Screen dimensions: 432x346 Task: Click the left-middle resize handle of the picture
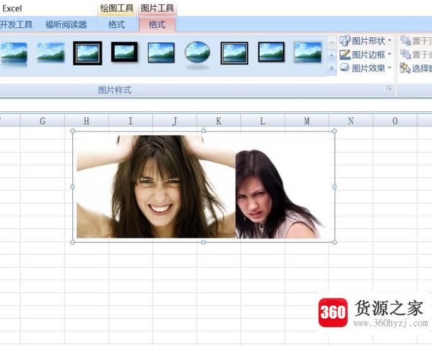coord(72,187)
